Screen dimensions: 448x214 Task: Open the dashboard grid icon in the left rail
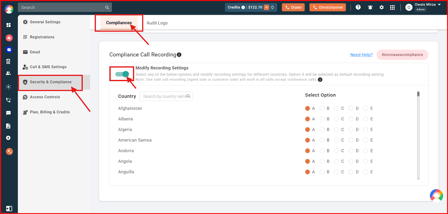[x=8, y=25]
